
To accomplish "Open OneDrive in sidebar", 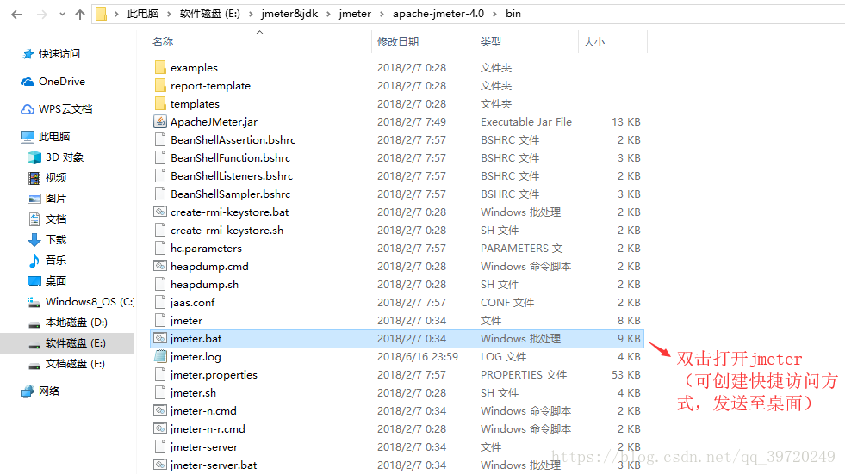I will [61, 81].
